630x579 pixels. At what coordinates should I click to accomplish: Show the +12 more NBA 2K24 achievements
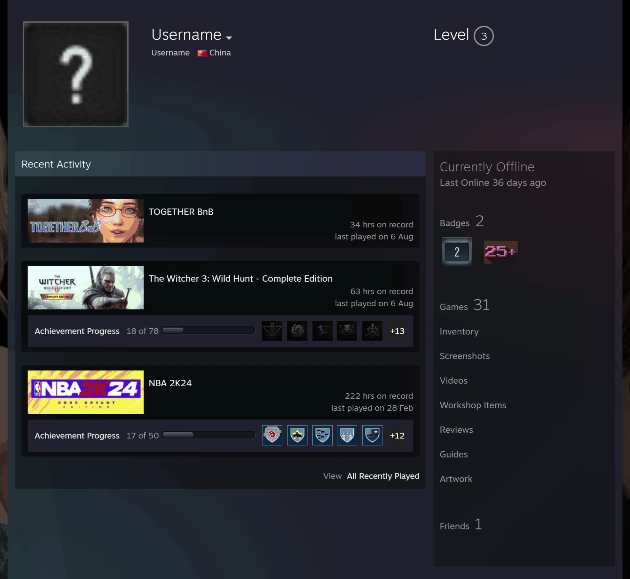397,436
